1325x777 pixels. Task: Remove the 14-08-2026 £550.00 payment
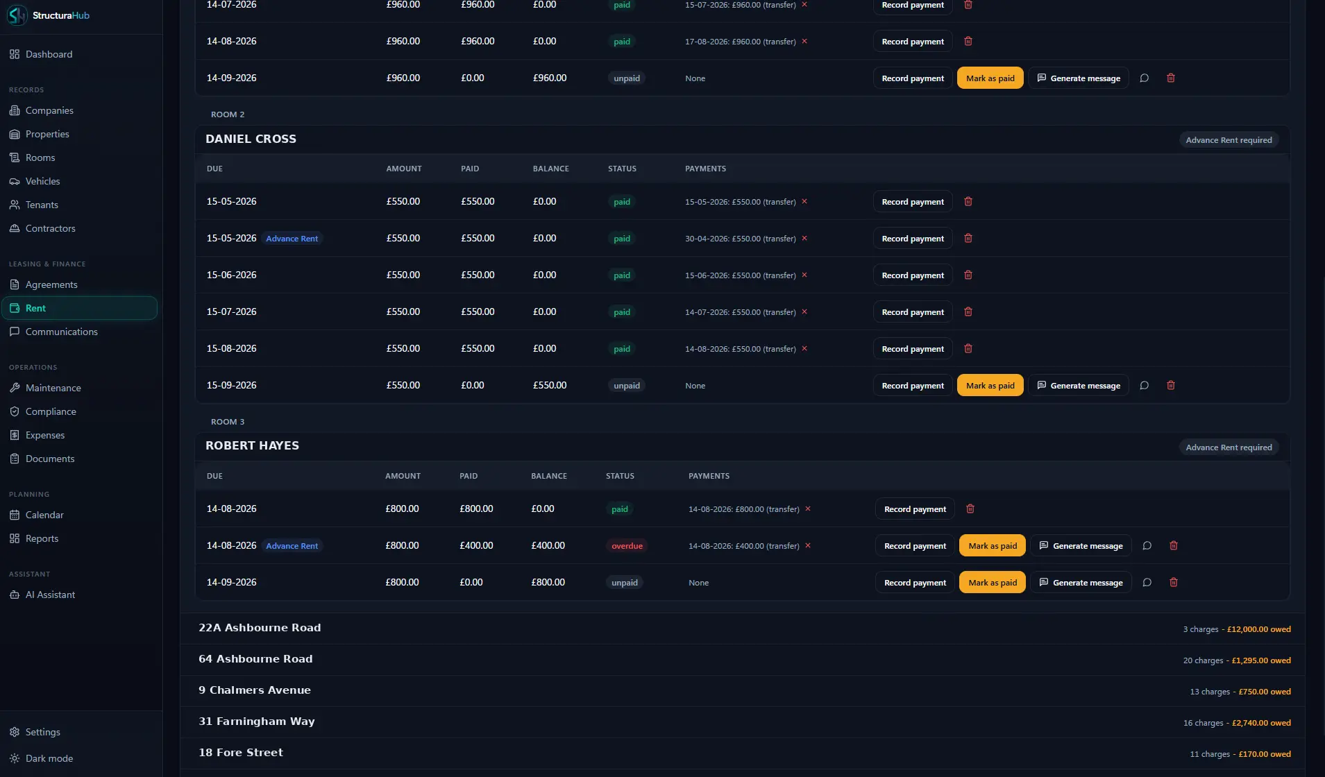click(x=804, y=348)
